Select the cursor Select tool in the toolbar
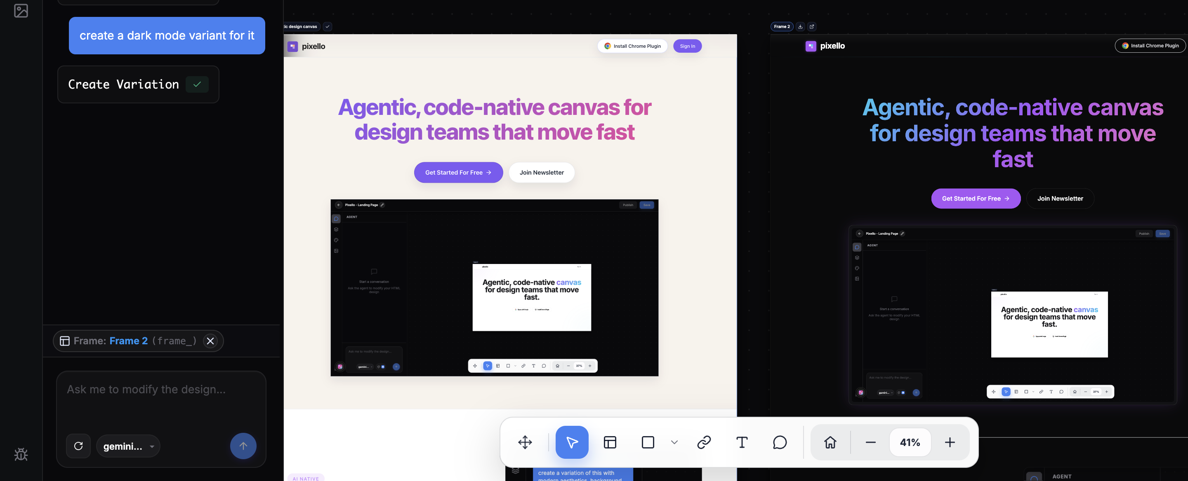 [572, 442]
